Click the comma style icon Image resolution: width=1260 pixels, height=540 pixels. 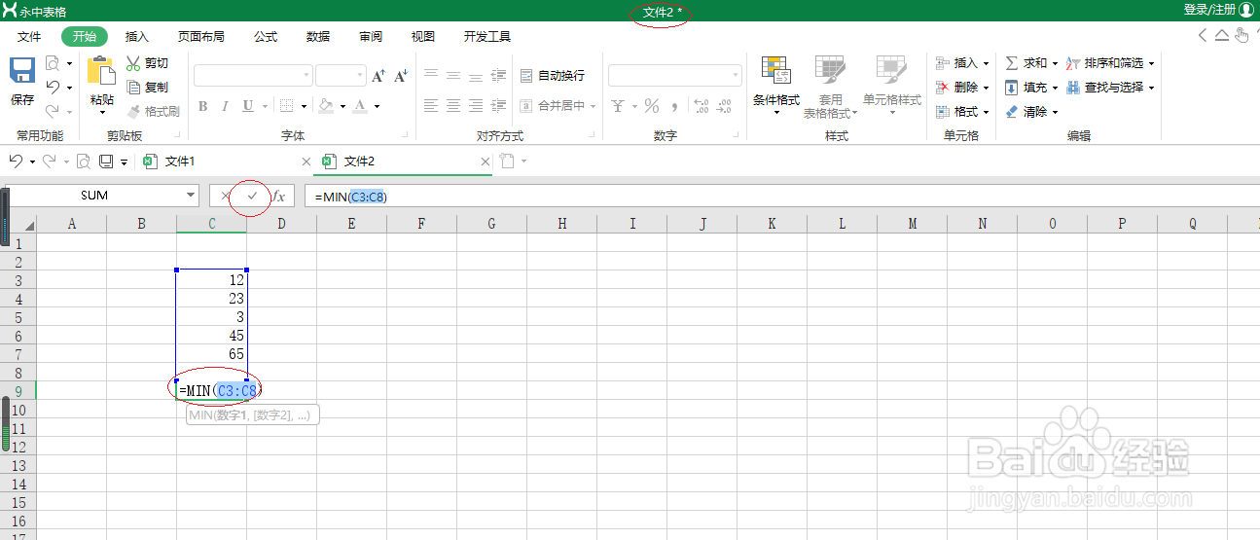675,106
